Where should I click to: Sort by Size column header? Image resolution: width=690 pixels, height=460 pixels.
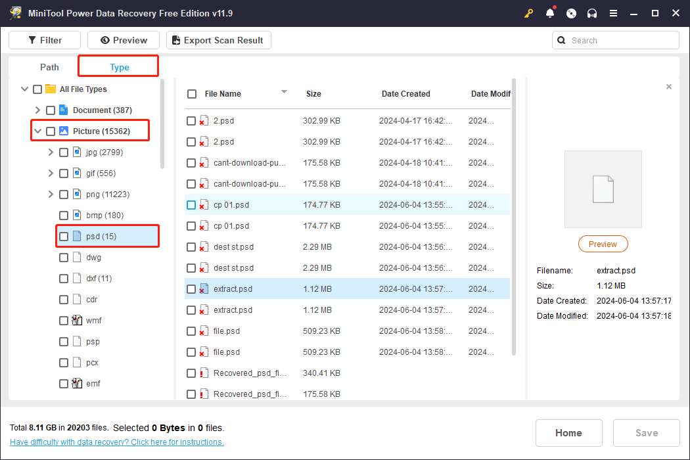[313, 94]
